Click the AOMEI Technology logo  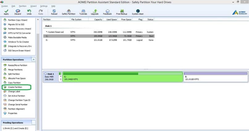point(240,12)
